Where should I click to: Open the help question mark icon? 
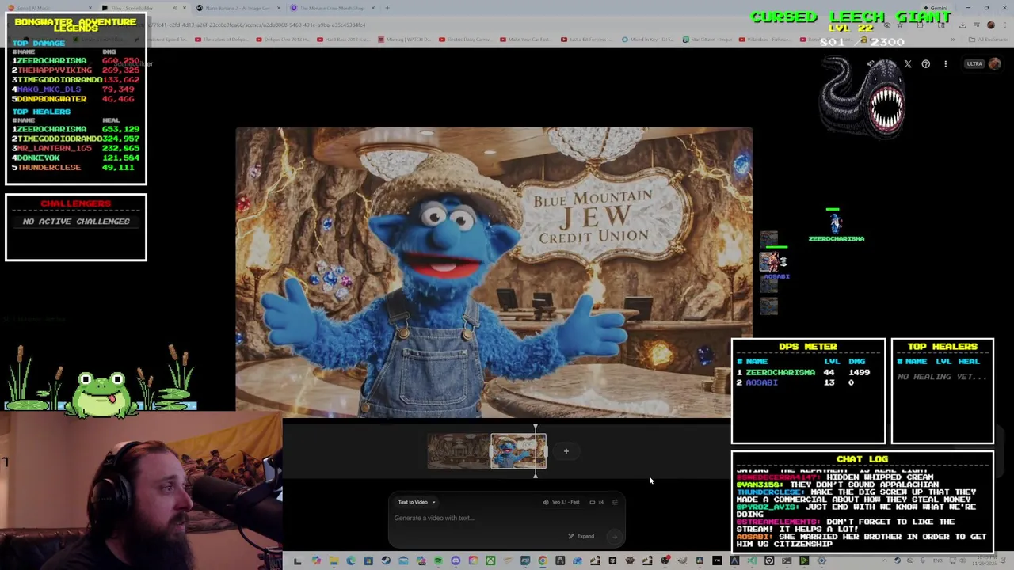pos(925,64)
